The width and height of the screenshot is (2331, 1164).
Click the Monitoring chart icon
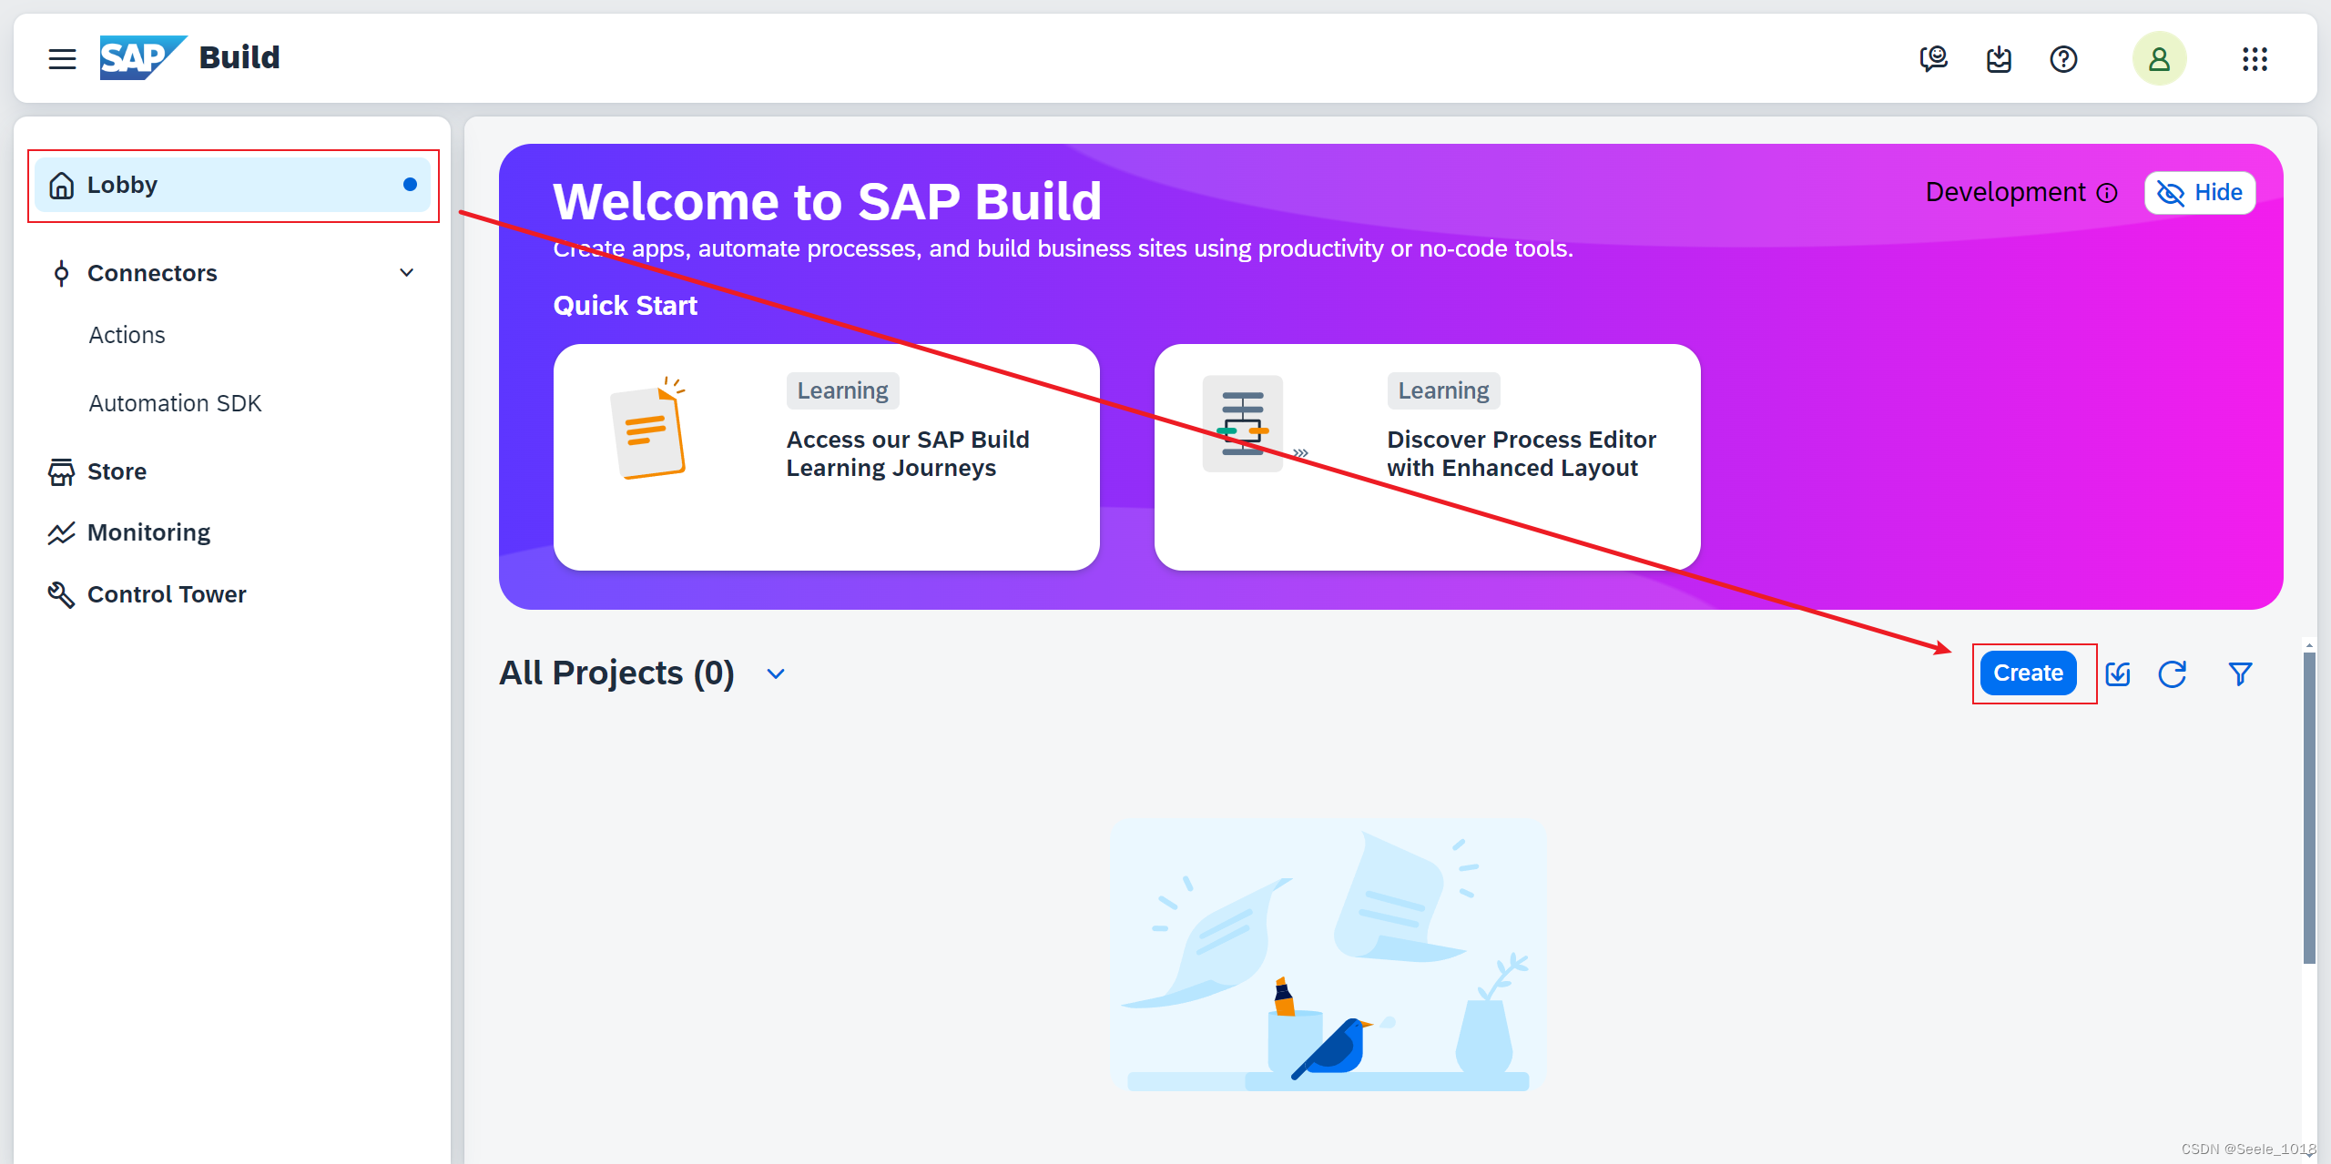point(61,532)
